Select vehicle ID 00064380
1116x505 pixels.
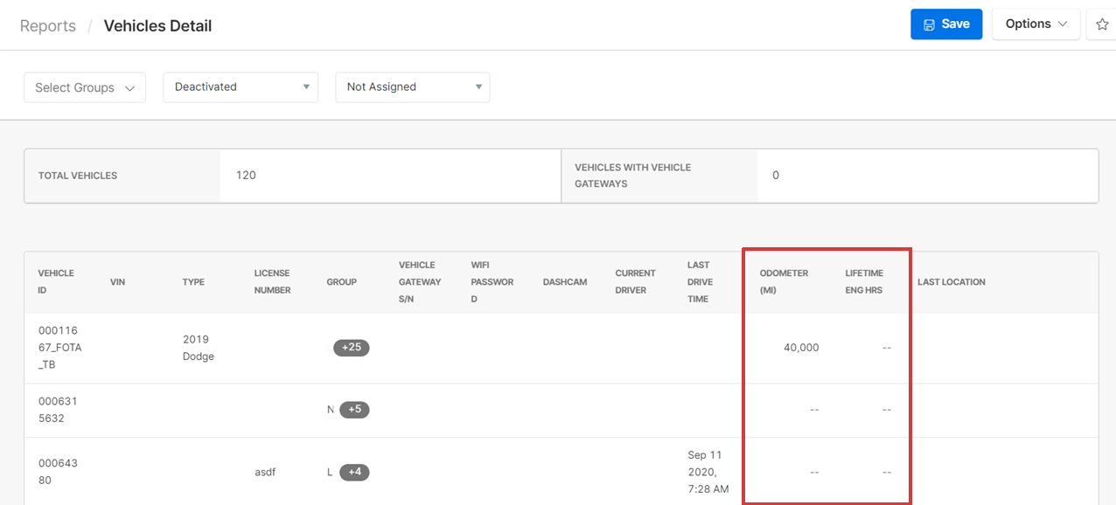[58, 472]
